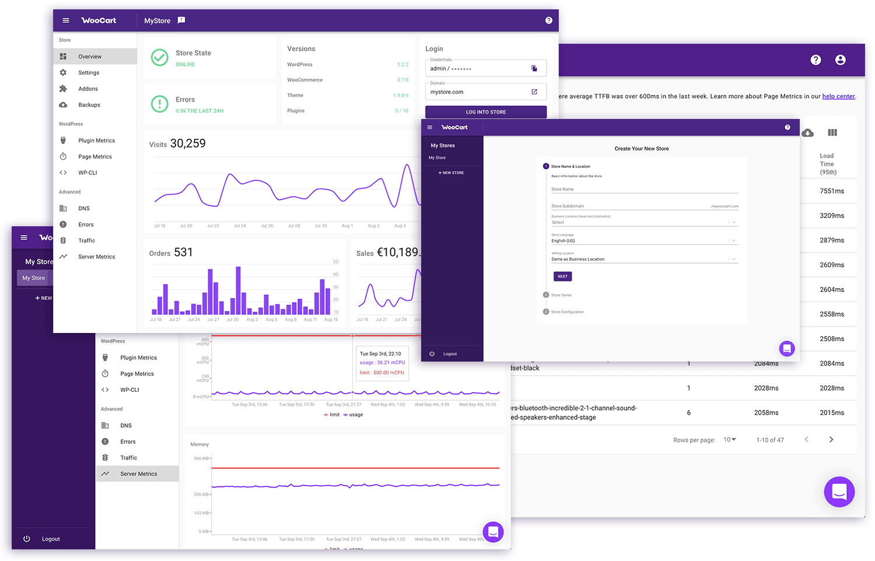Image resolution: width=875 pixels, height=561 pixels.
Task: Toggle limit series in CPU chart legend
Action: tap(332, 415)
